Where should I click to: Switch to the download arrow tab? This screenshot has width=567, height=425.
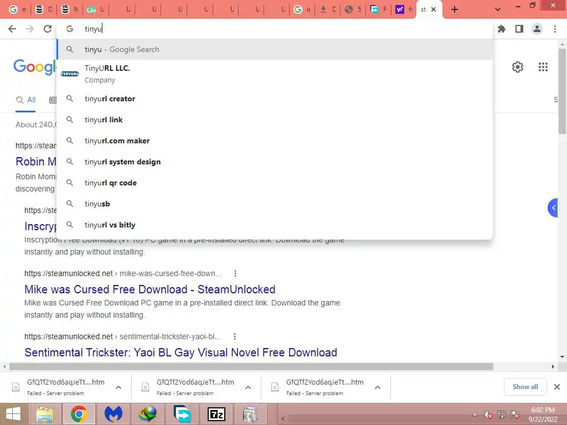328,10
